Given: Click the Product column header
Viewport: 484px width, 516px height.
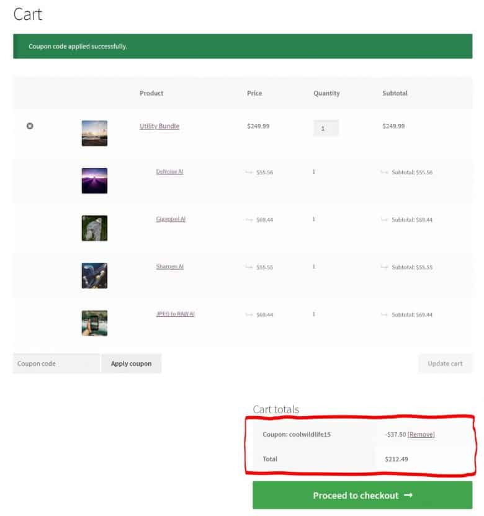Looking at the screenshot, I should pos(151,93).
